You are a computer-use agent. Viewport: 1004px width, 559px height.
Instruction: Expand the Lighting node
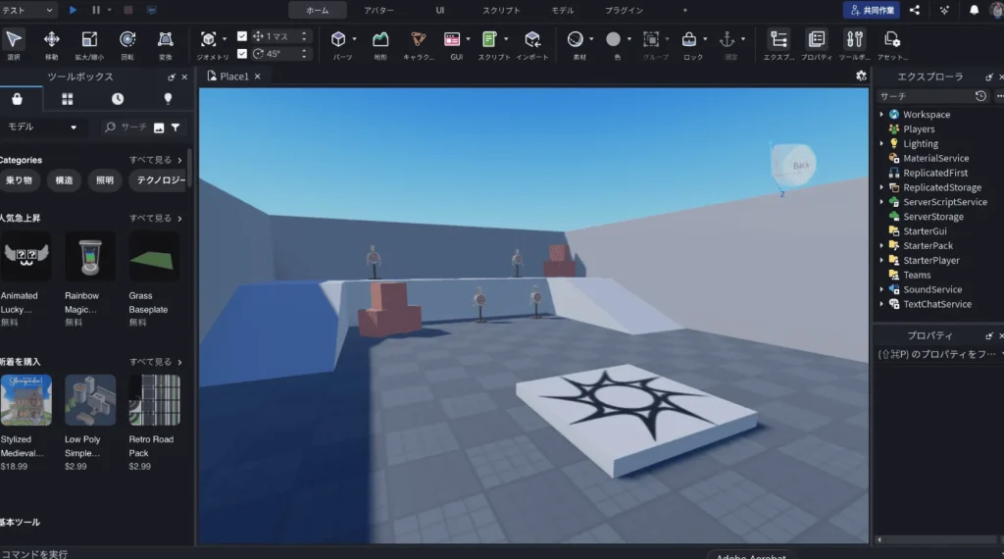[881, 143]
